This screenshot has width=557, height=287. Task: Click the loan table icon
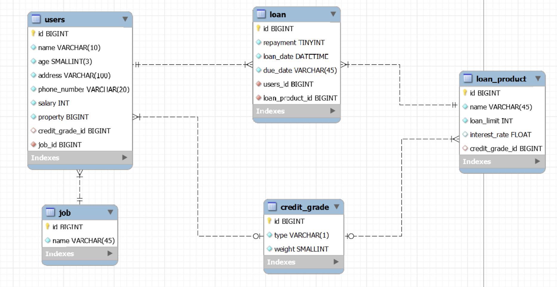pyautogui.click(x=261, y=14)
